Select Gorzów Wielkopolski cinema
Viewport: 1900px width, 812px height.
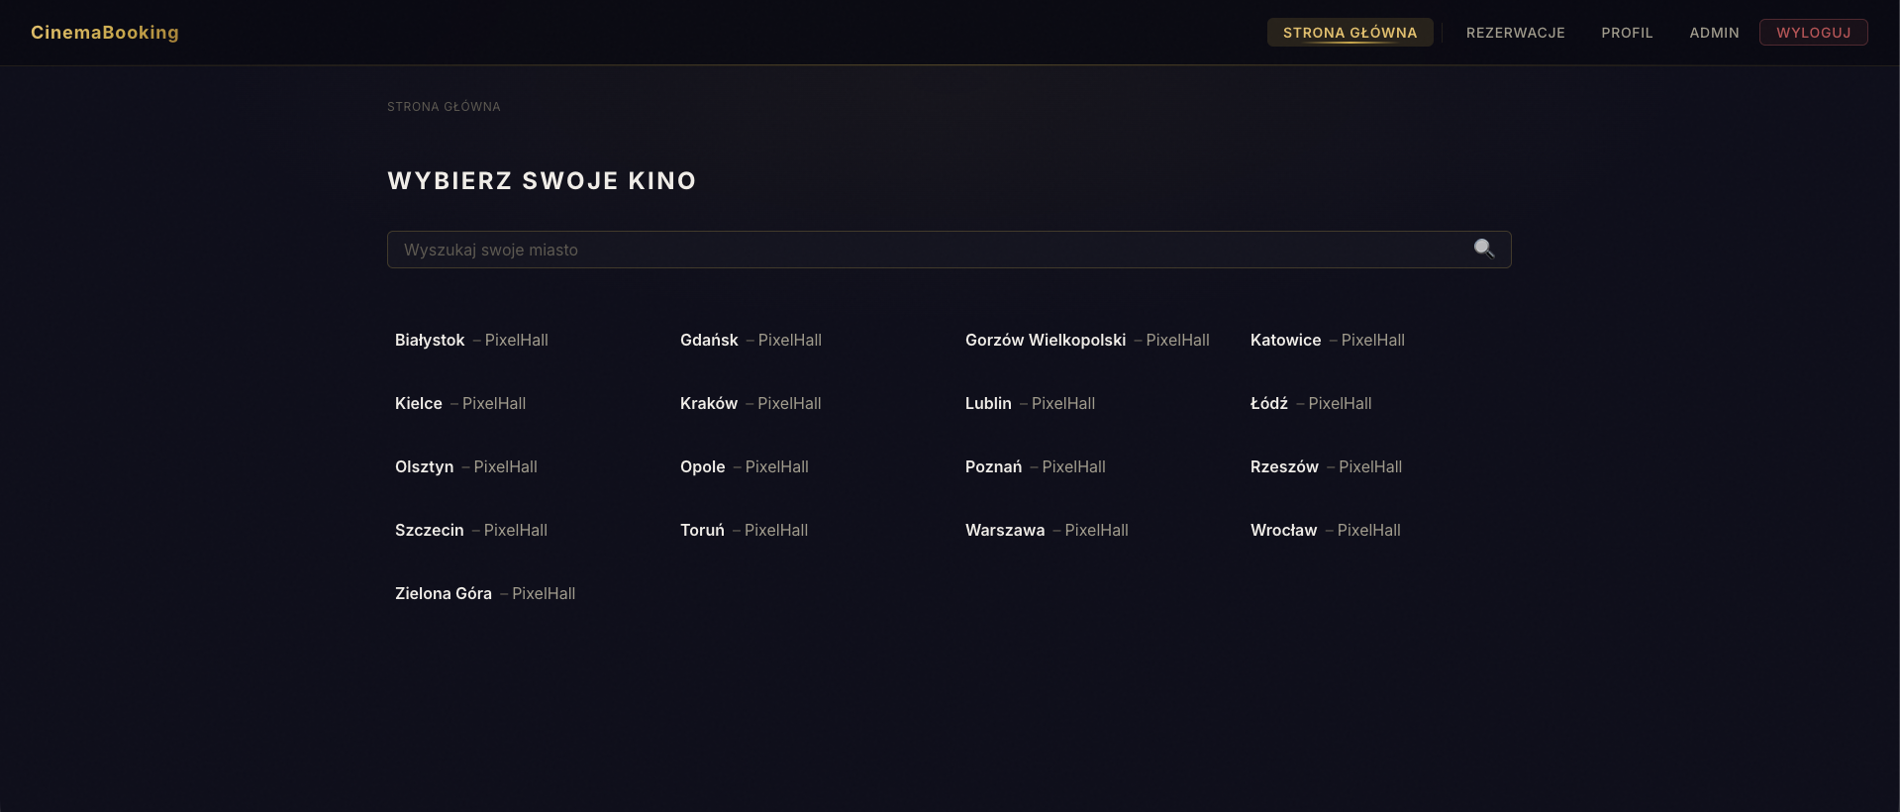click(1086, 340)
